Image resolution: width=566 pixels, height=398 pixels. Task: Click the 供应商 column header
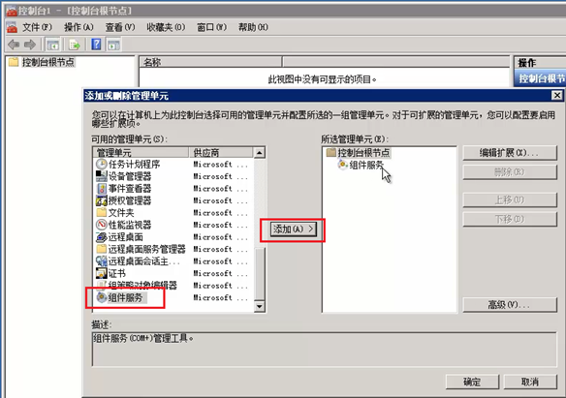(x=221, y=152)
